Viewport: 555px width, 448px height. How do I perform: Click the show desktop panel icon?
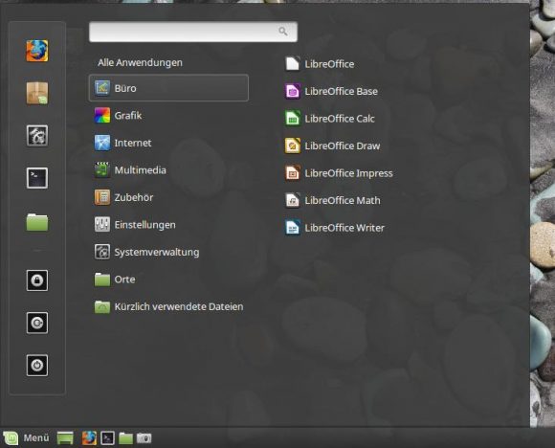[65, 438]
